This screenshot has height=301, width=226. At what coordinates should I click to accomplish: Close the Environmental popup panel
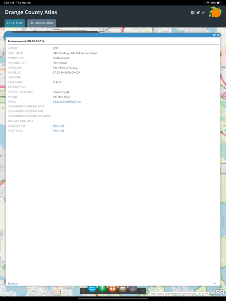218,35
